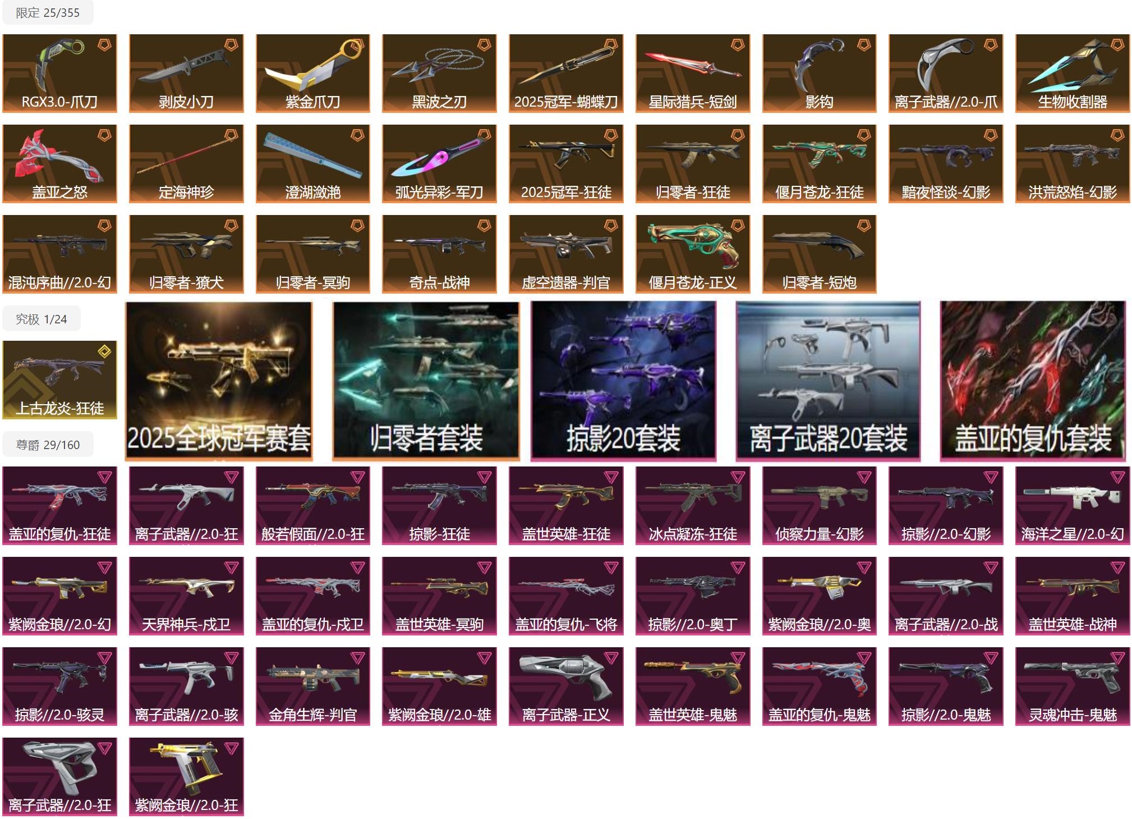The height and width of the screenshot is (819, 1132).
Task: Click the 星际猎兵-短剑 sword skin
Action: (x=693, y=73)
